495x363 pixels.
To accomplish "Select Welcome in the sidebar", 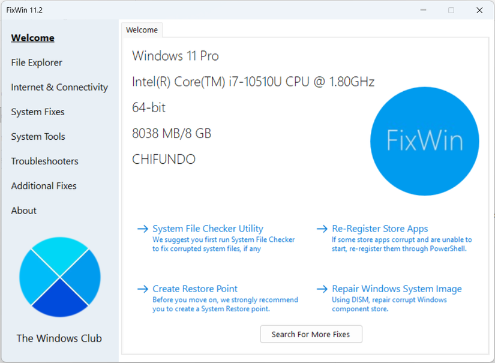I will tap(32, 38).
